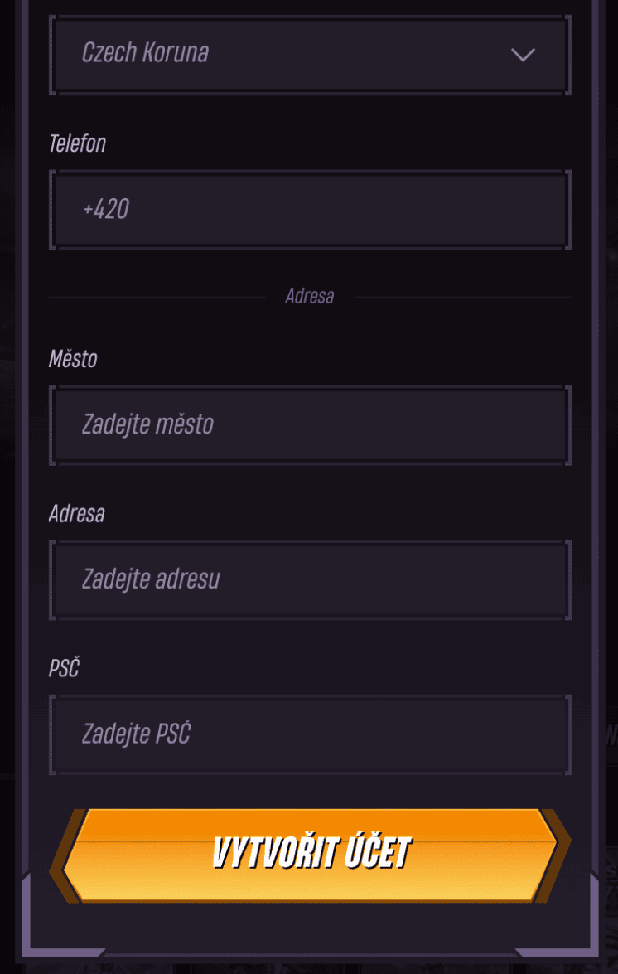Click the Město field label
The width and height of the screenshot is (618, 974).
[x=73, y=359]
